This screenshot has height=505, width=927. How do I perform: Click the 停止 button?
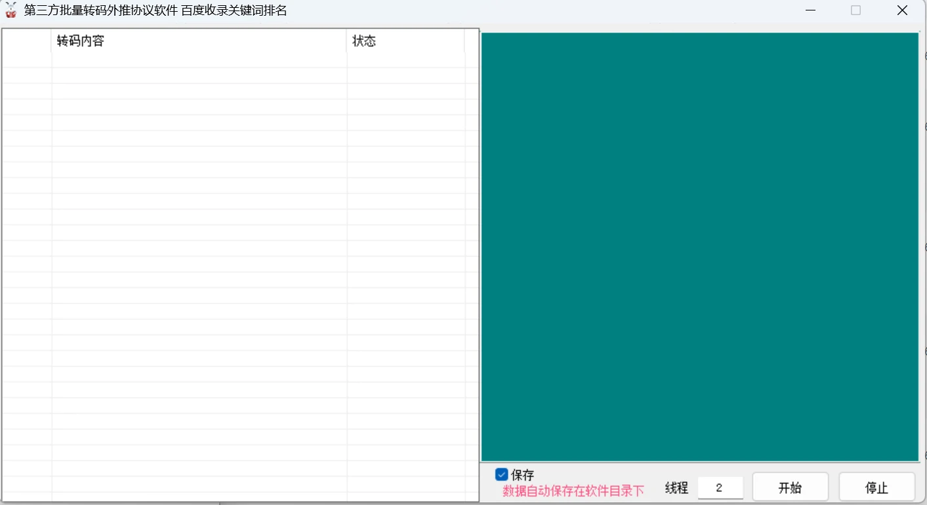876,487
